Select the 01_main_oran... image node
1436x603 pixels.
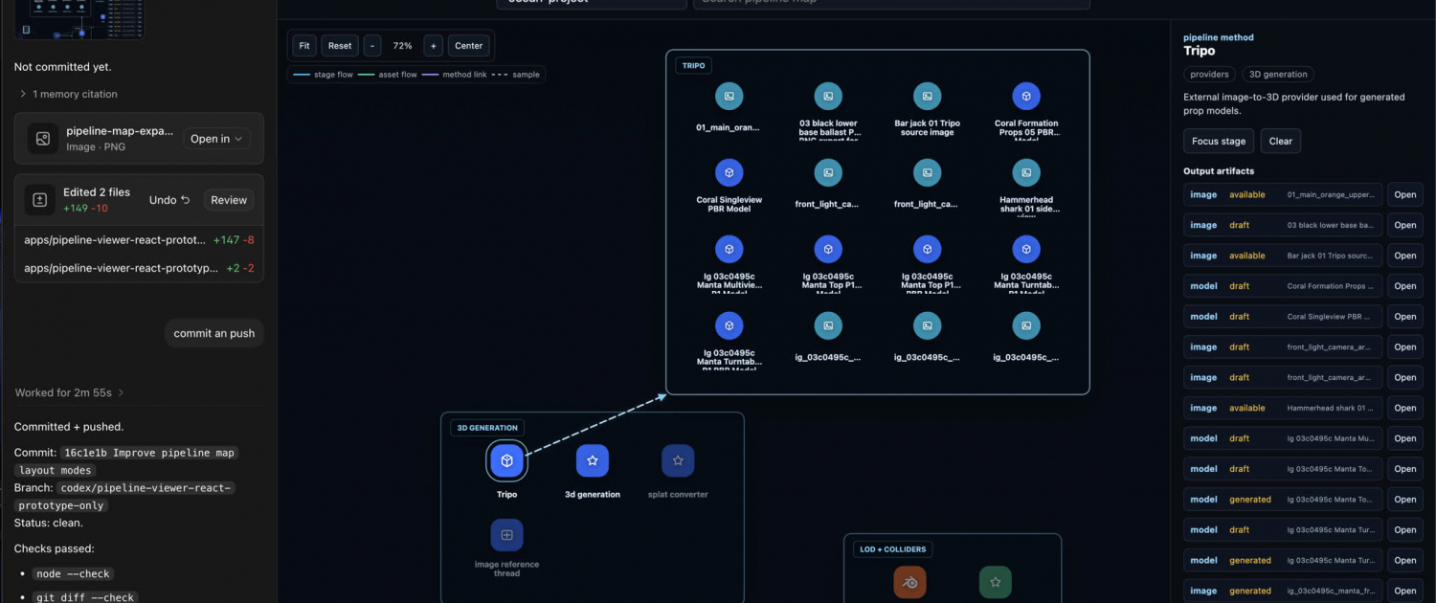coord(729,96)
